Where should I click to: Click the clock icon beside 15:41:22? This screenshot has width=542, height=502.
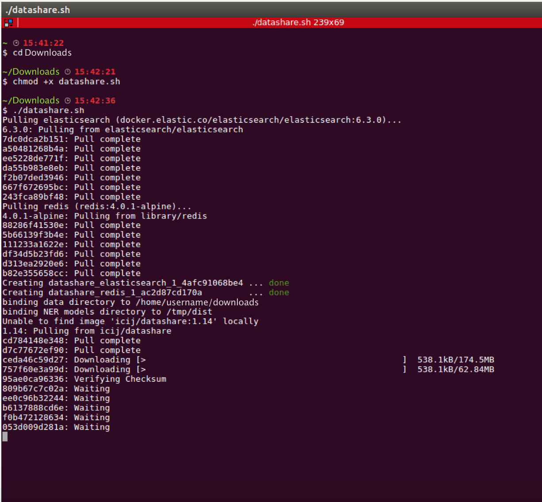16,43
